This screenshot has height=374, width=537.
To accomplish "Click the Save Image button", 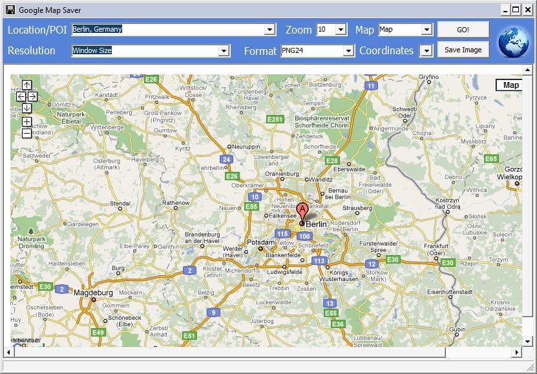I will click(x=463, y=50).
